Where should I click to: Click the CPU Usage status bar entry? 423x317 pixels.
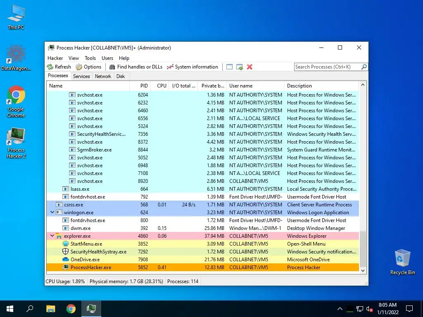(x=65, y=282)
